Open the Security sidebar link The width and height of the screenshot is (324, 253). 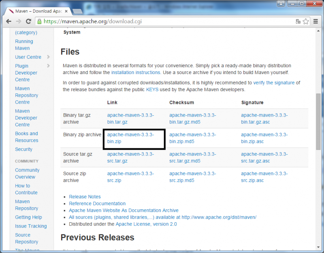[x=23, y=149]
